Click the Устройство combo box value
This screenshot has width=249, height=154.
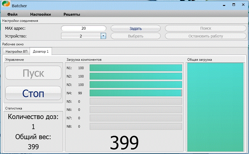pos(81,36)
